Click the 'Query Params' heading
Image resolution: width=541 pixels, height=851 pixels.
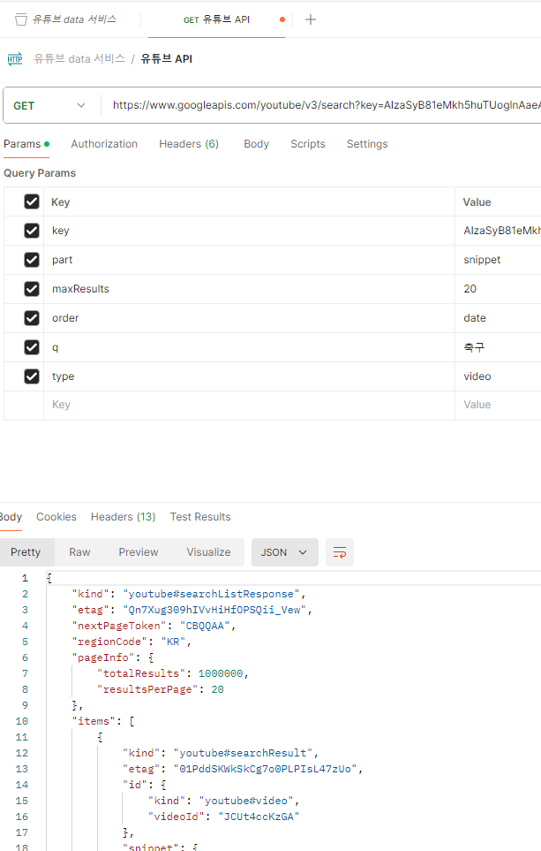pyautogui.click(x=40, y=173)
